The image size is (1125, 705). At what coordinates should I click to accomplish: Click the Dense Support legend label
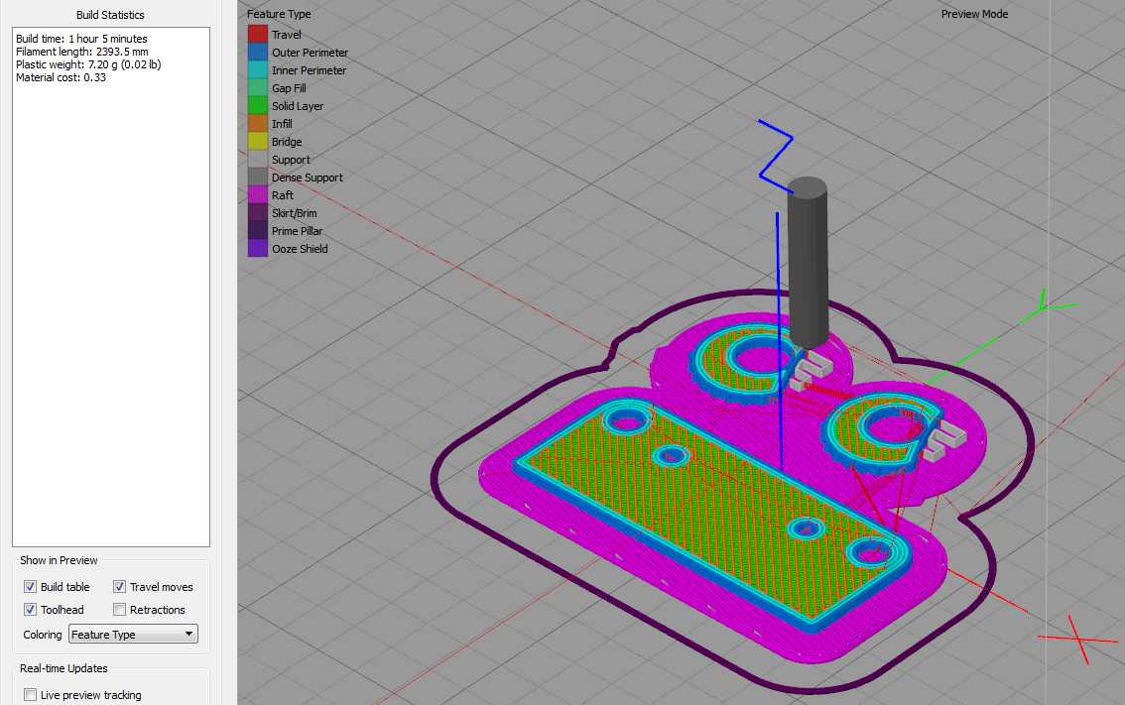(x=308, y=177)
